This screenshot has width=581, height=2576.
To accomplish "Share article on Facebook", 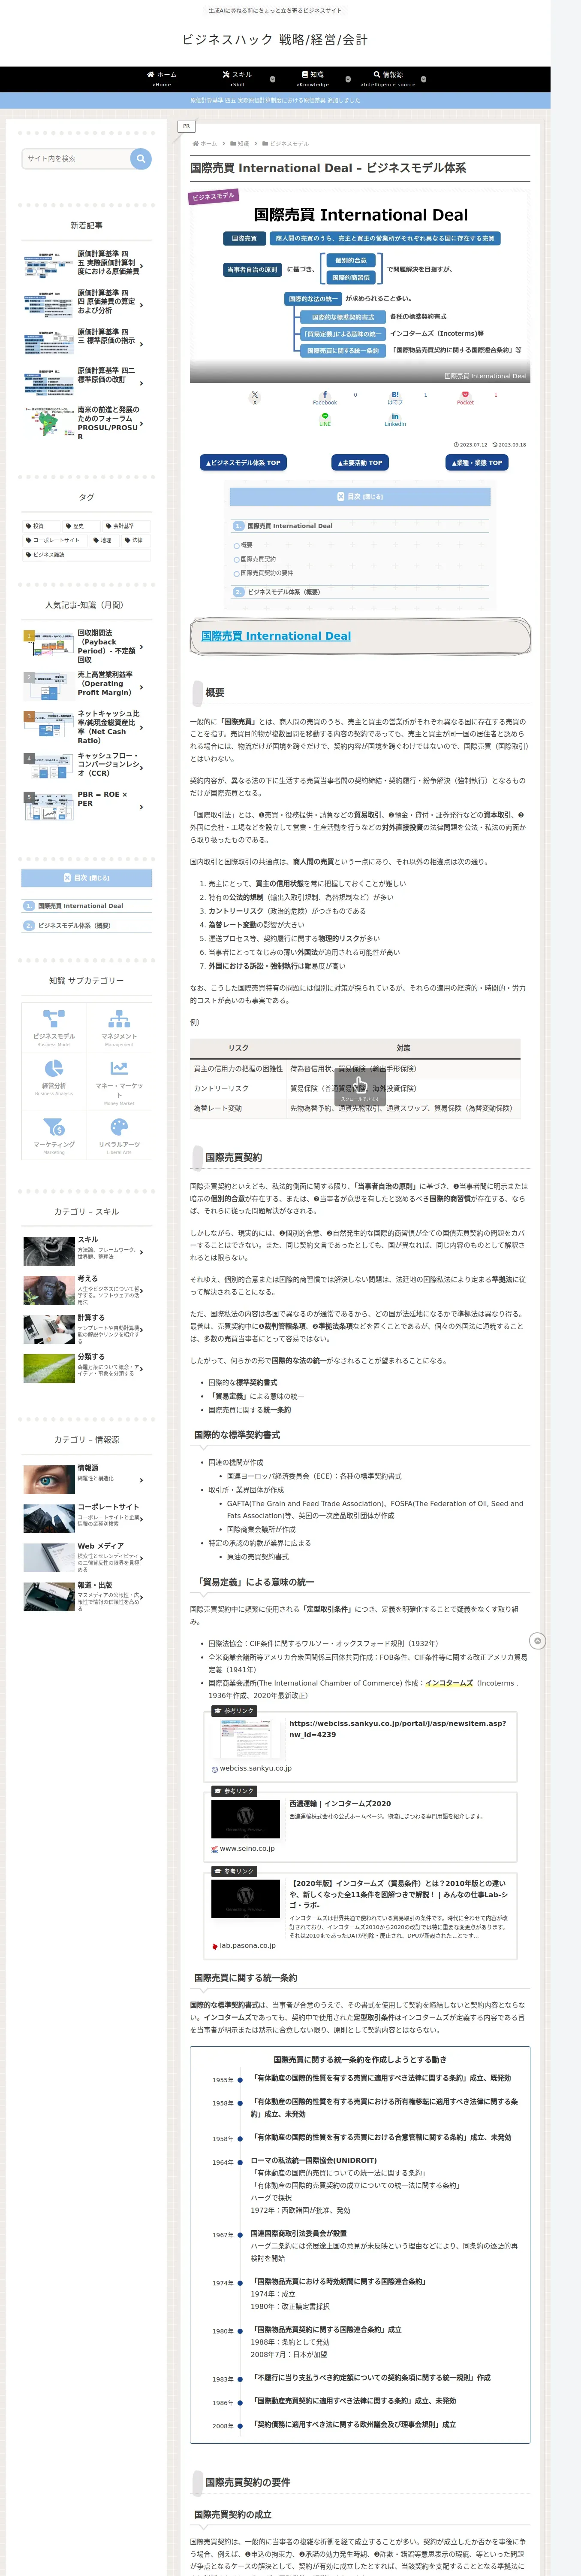I will coord(325,397).
